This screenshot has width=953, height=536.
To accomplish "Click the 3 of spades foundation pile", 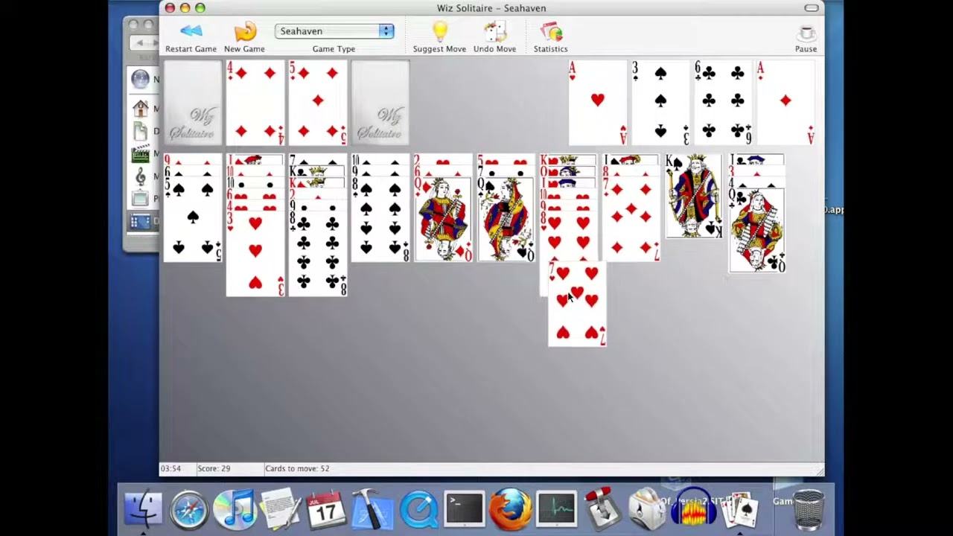I will point(660,103).
